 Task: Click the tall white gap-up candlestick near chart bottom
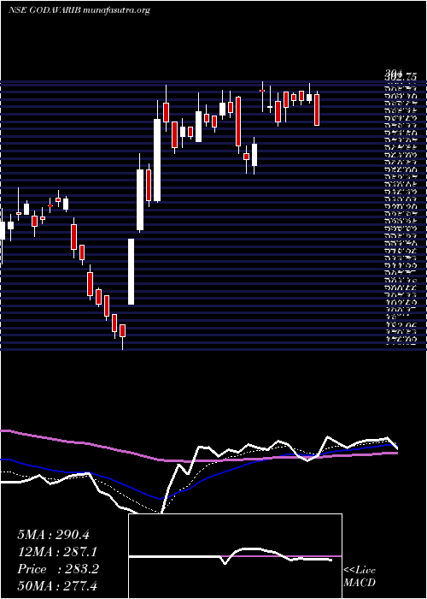(x=131, y=271)
